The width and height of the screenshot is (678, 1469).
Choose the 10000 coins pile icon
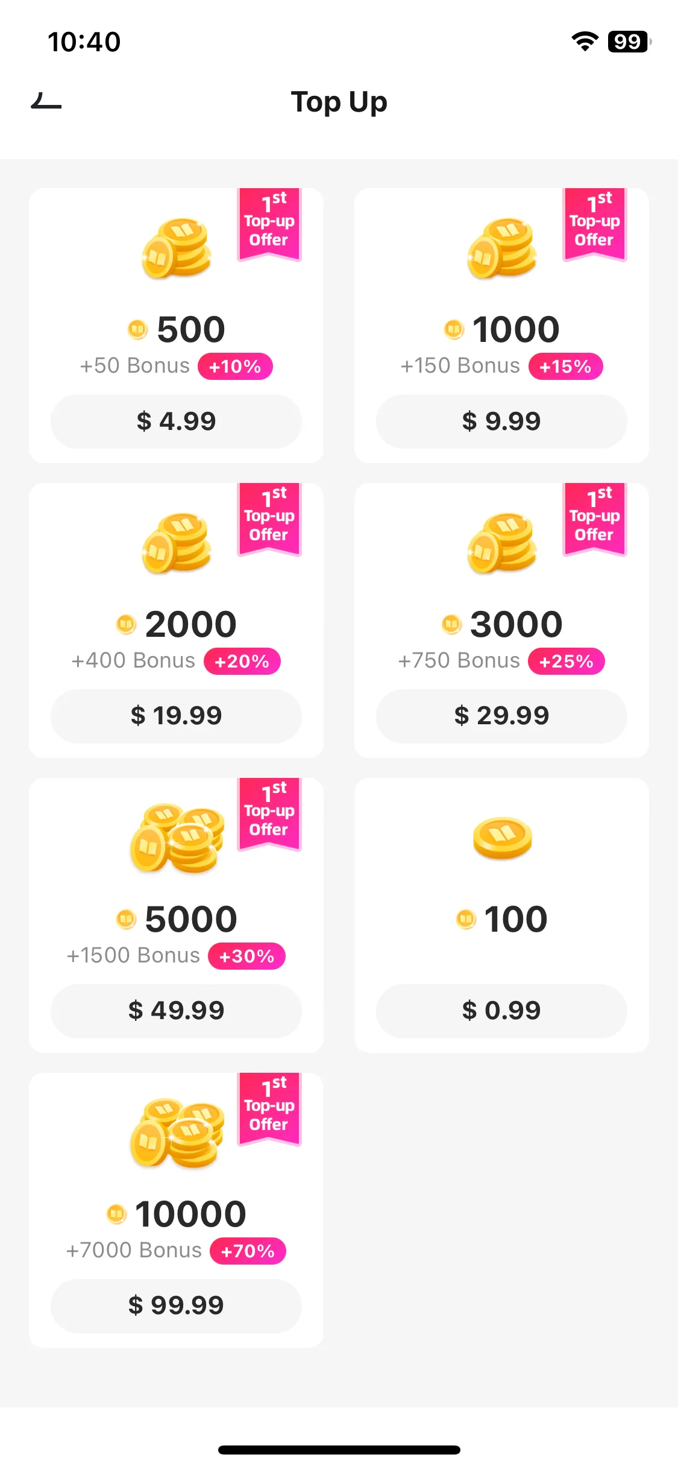(177, 1133)
